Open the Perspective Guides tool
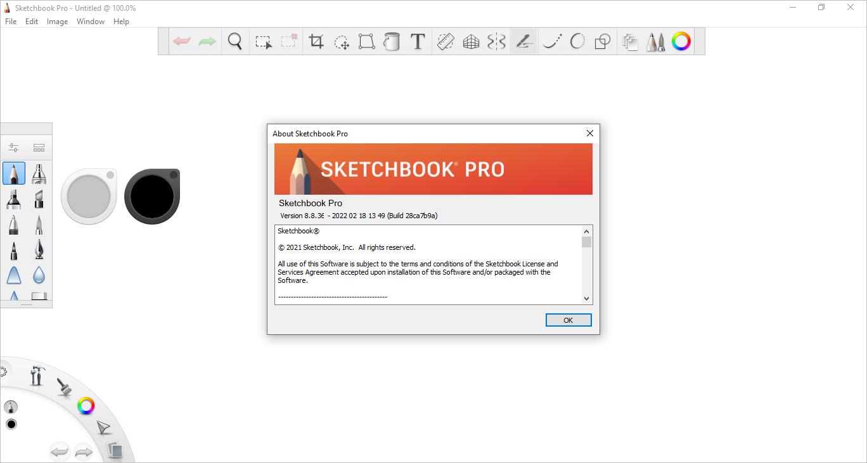Viewport: 867px width, 463px height. pyautogui.click(x=470, y=41)
